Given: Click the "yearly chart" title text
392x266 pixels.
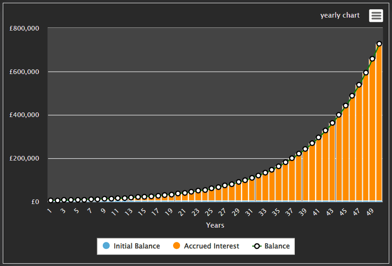Looking at the screenshot, I should pyautogui.click(x=340, y=16).
